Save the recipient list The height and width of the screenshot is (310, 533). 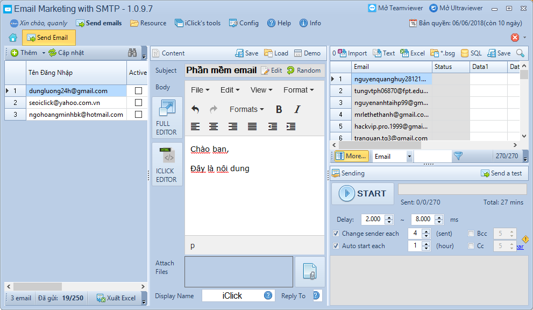499,53
